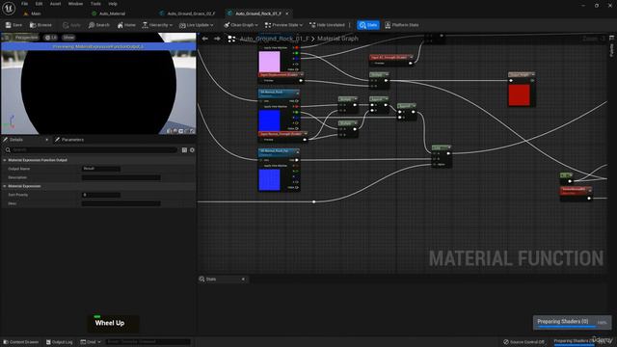This screenshot has height=347, width=617.
Task: Click the Preparing Shaders progress notification
Action: [572, 322]
